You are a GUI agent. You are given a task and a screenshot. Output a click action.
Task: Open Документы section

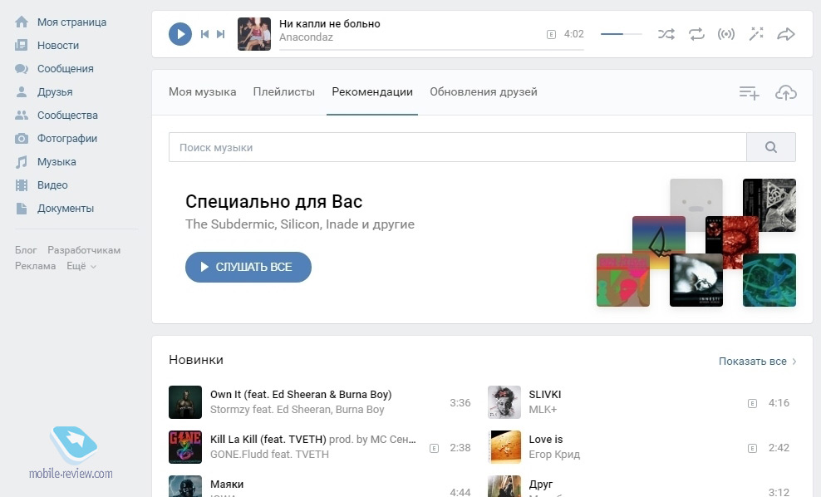coord(66,209)
